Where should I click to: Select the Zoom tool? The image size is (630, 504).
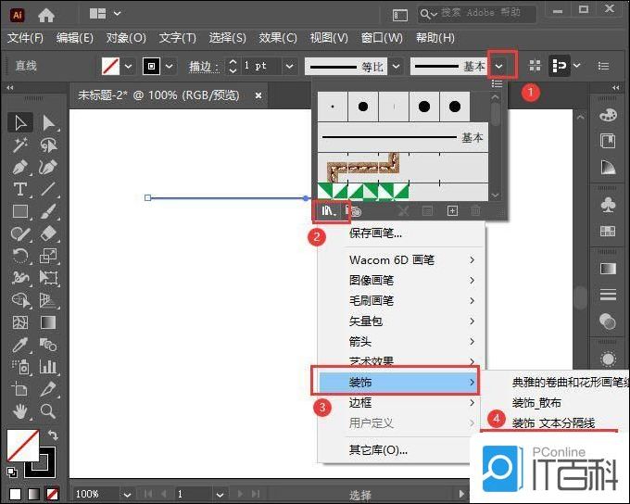pos(48,410)
